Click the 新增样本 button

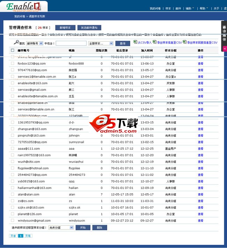click(65, 28)
